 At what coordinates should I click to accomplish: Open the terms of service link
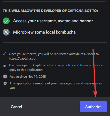[91, 65]
